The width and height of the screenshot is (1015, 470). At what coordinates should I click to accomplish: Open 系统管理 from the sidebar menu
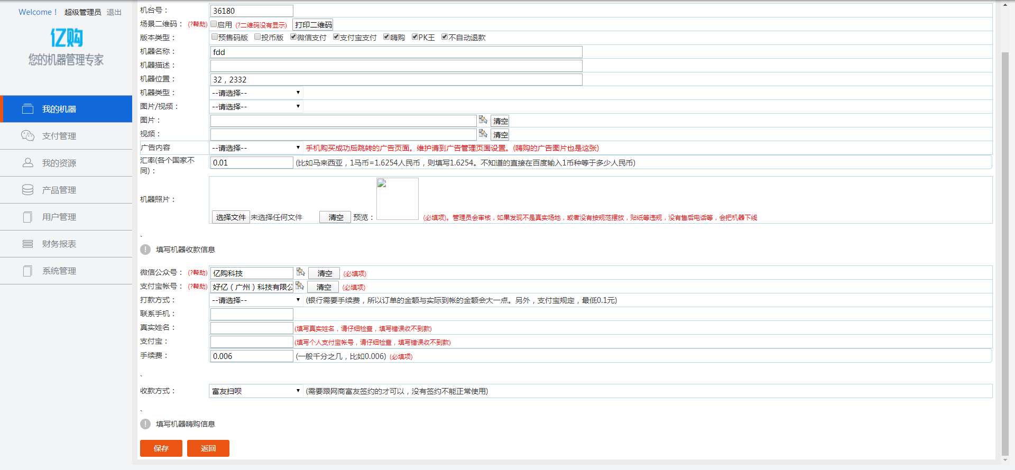coord(59,271)
